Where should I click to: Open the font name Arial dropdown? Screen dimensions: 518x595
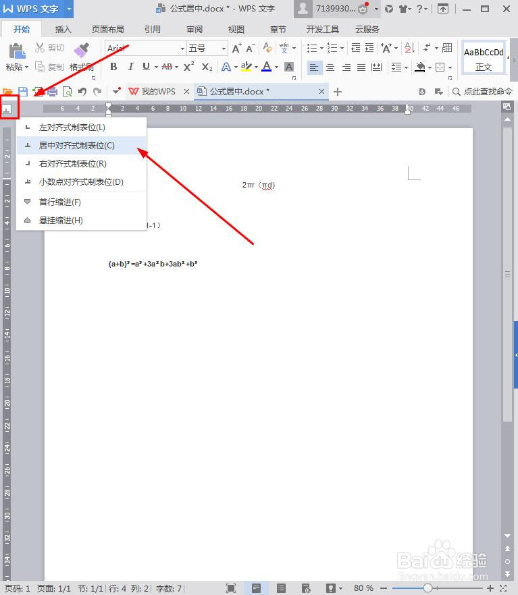pyautogui.click(x=182, y=49)
